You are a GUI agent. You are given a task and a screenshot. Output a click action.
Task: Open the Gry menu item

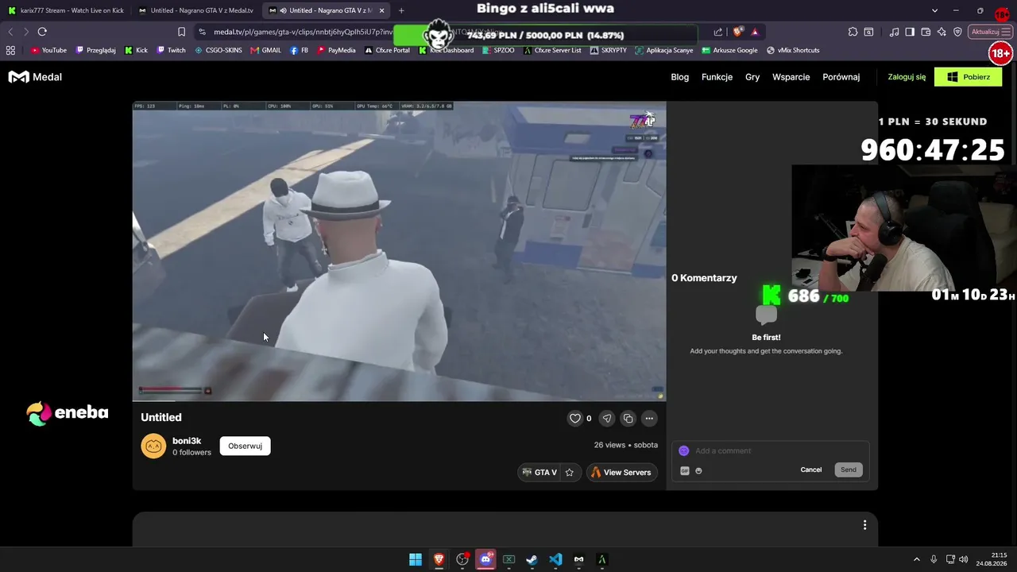(752, 77)
